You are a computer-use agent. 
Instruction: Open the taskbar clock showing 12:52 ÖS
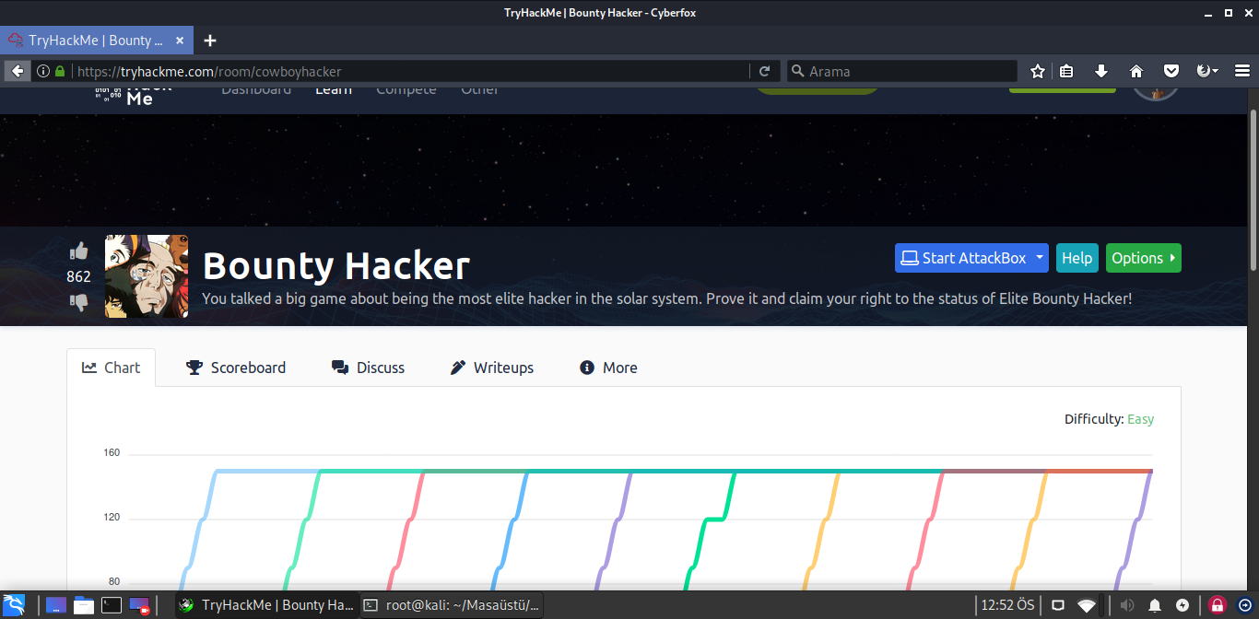pyautogui.click(x=1008, y=605)
